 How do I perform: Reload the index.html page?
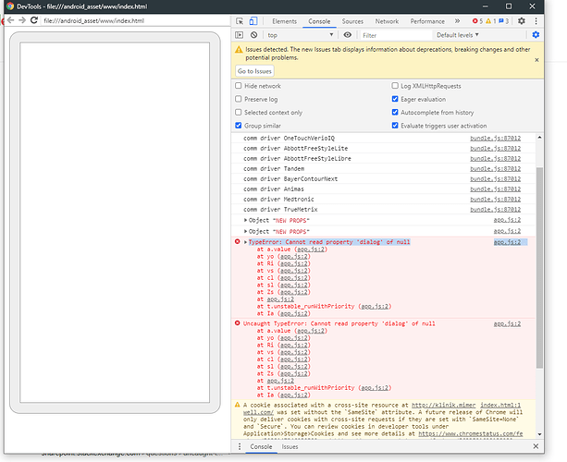(x=34, y=20)
